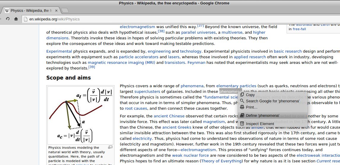Screen dimensions: 340x165
Task: Open the Experimental link
Action: [59, 51]
